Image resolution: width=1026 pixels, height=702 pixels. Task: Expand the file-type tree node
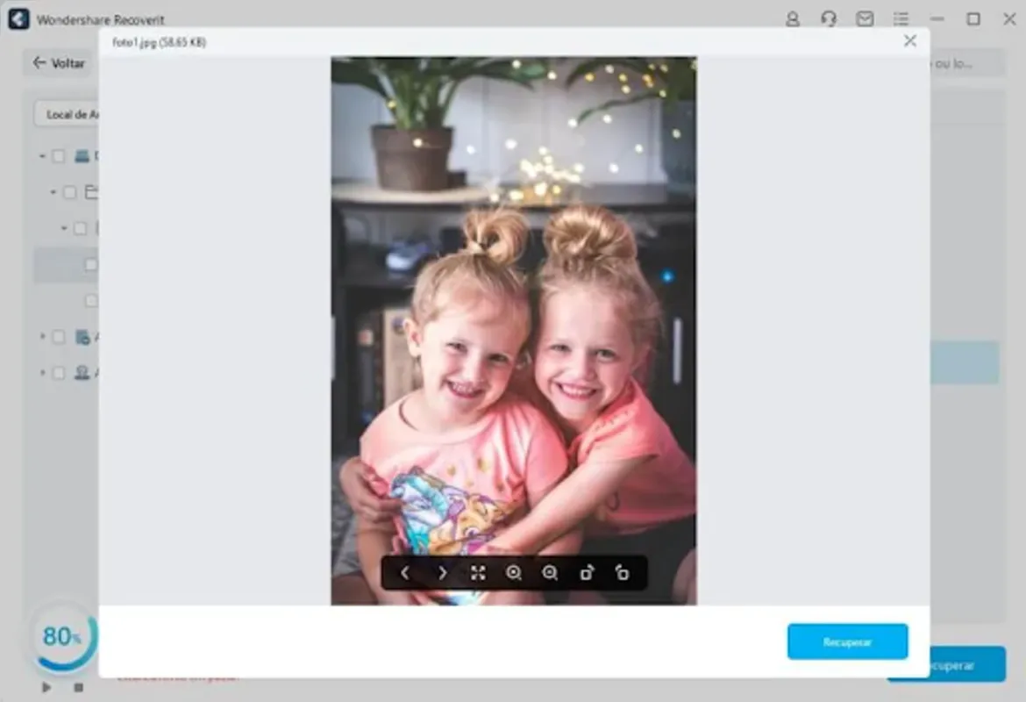point(43,337)
